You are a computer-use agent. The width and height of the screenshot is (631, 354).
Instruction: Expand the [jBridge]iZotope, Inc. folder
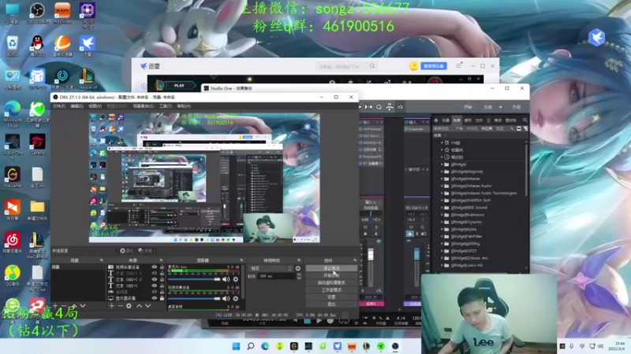[x=442, y=259]
